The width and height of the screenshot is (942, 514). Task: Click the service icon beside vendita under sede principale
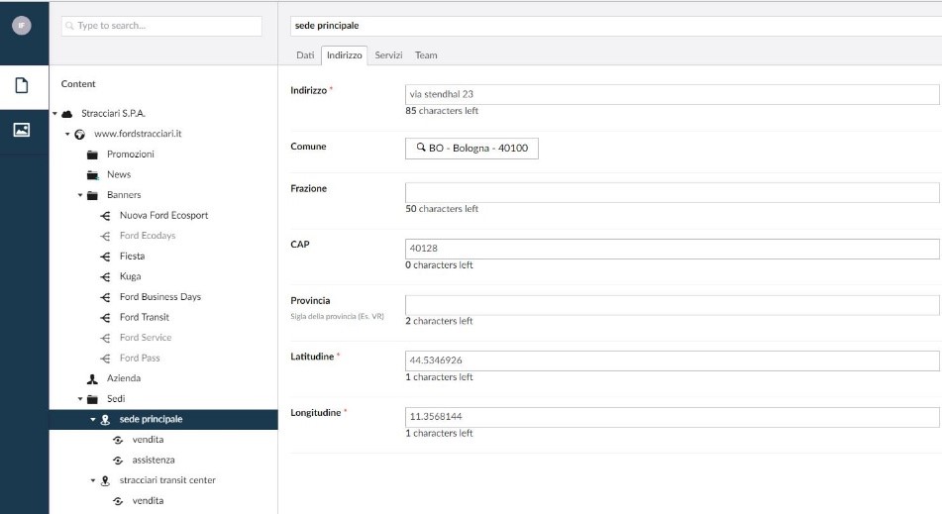pyautogui.click(x=118, y=440)
